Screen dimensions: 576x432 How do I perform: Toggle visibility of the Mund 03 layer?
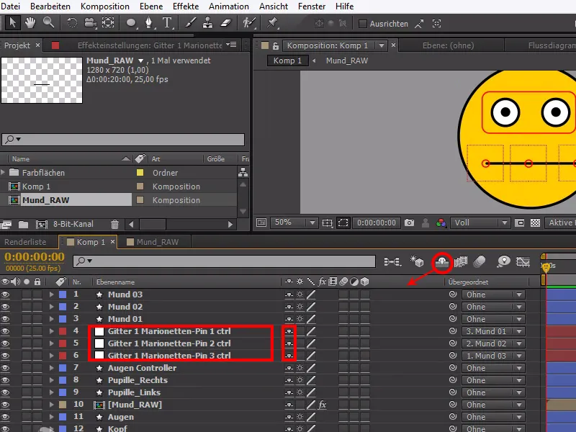pyautogui.click(x=6, y=294)
